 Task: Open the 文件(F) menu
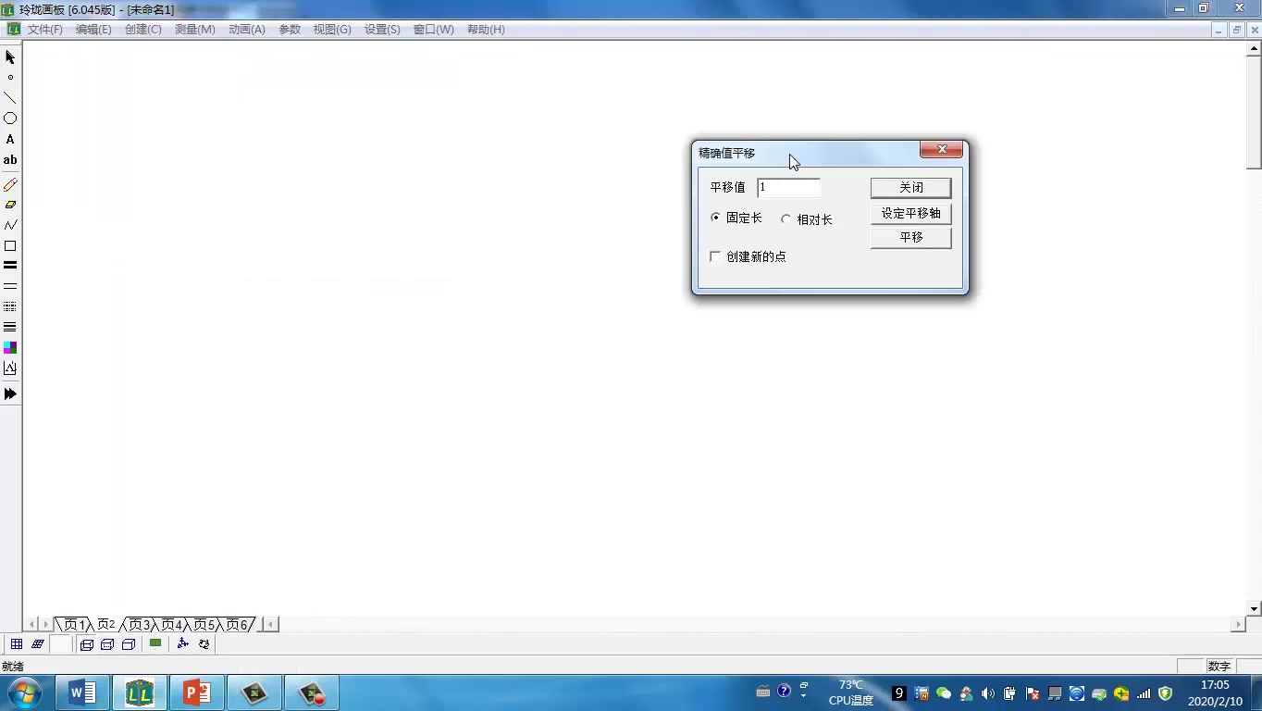44,30
